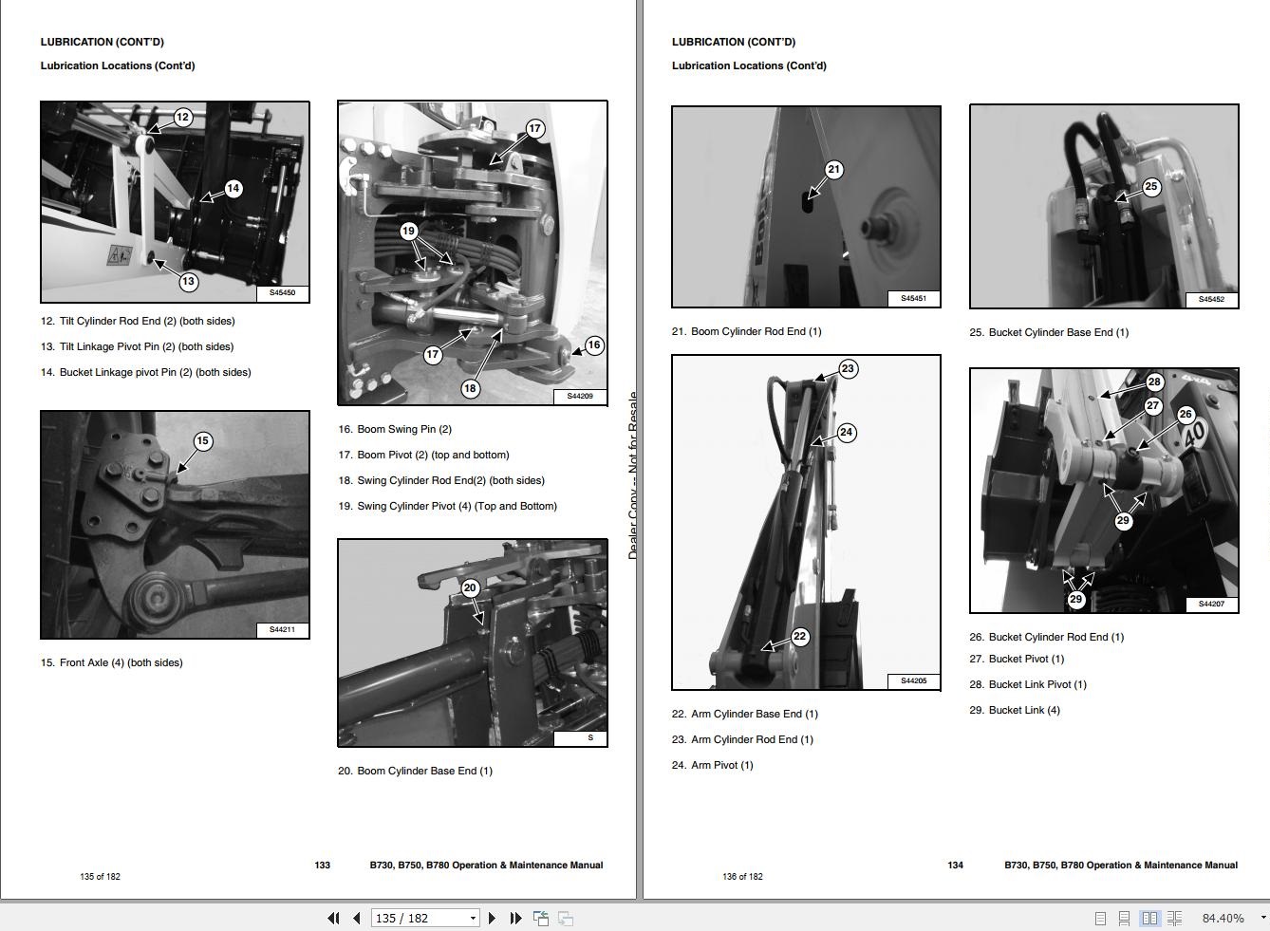Toggle two-page facing layout
The height and width of the screenshot is (931, 1270).
[x=1149, y=919]
